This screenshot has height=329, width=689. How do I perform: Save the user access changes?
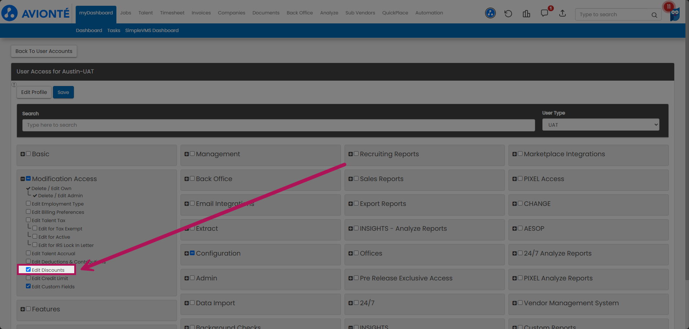63,92
